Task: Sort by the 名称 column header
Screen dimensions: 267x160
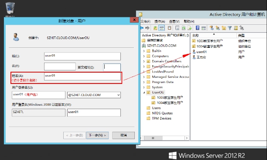Action: [x=213, y=35]
